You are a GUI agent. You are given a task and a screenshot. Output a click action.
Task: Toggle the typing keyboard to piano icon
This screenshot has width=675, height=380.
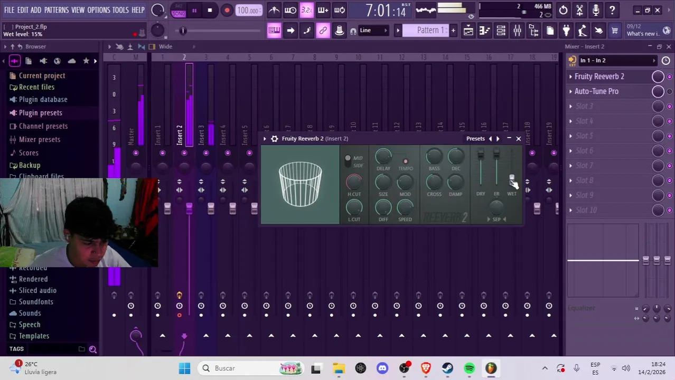(274, 31)
